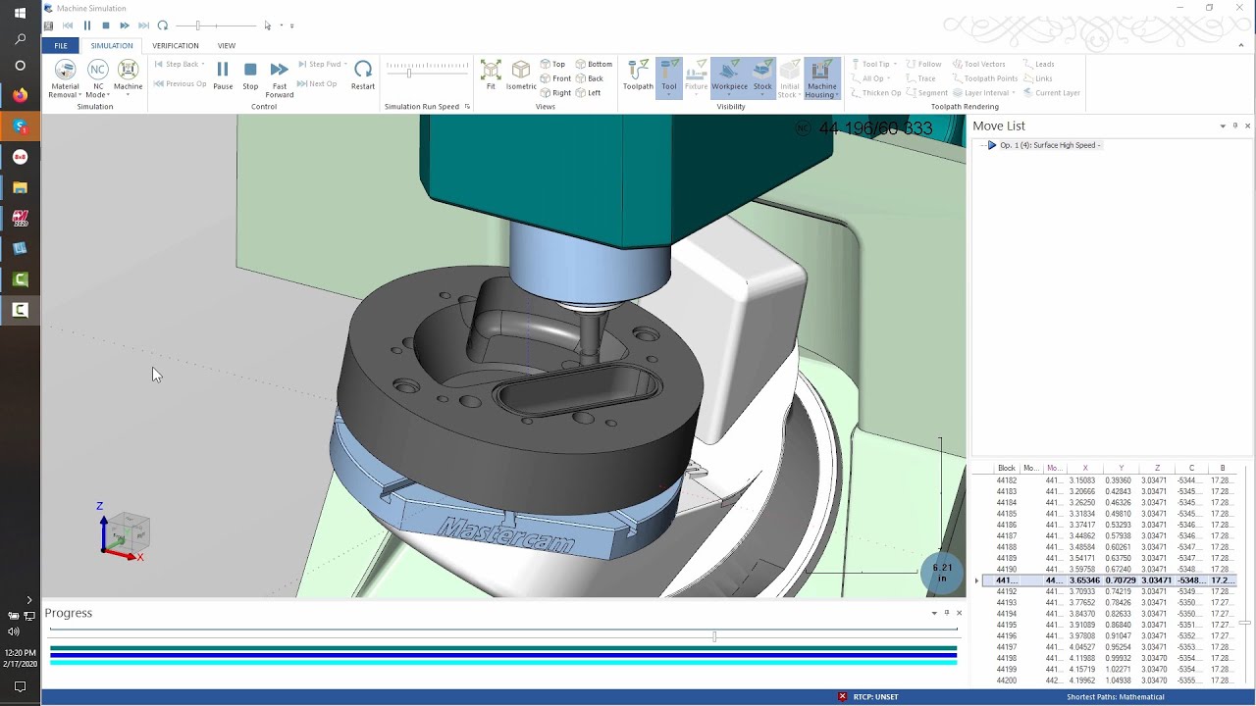This screenshot has width=1256, height=706.
Task: Open the FILE menu
Action: pos(61,45)
